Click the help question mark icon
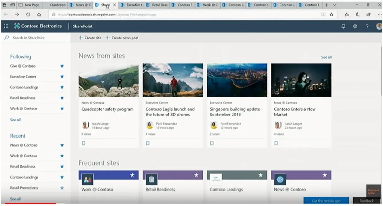383x206 pixels. [367, 26]
